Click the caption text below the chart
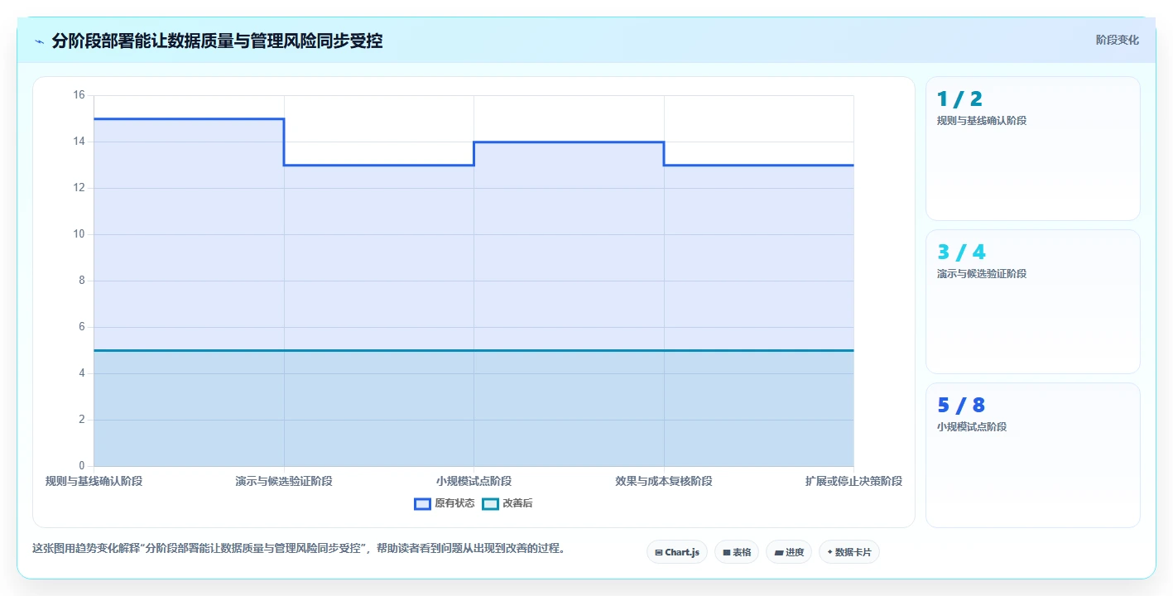This screenshot has height=596, width=1173. click(299, 548)
